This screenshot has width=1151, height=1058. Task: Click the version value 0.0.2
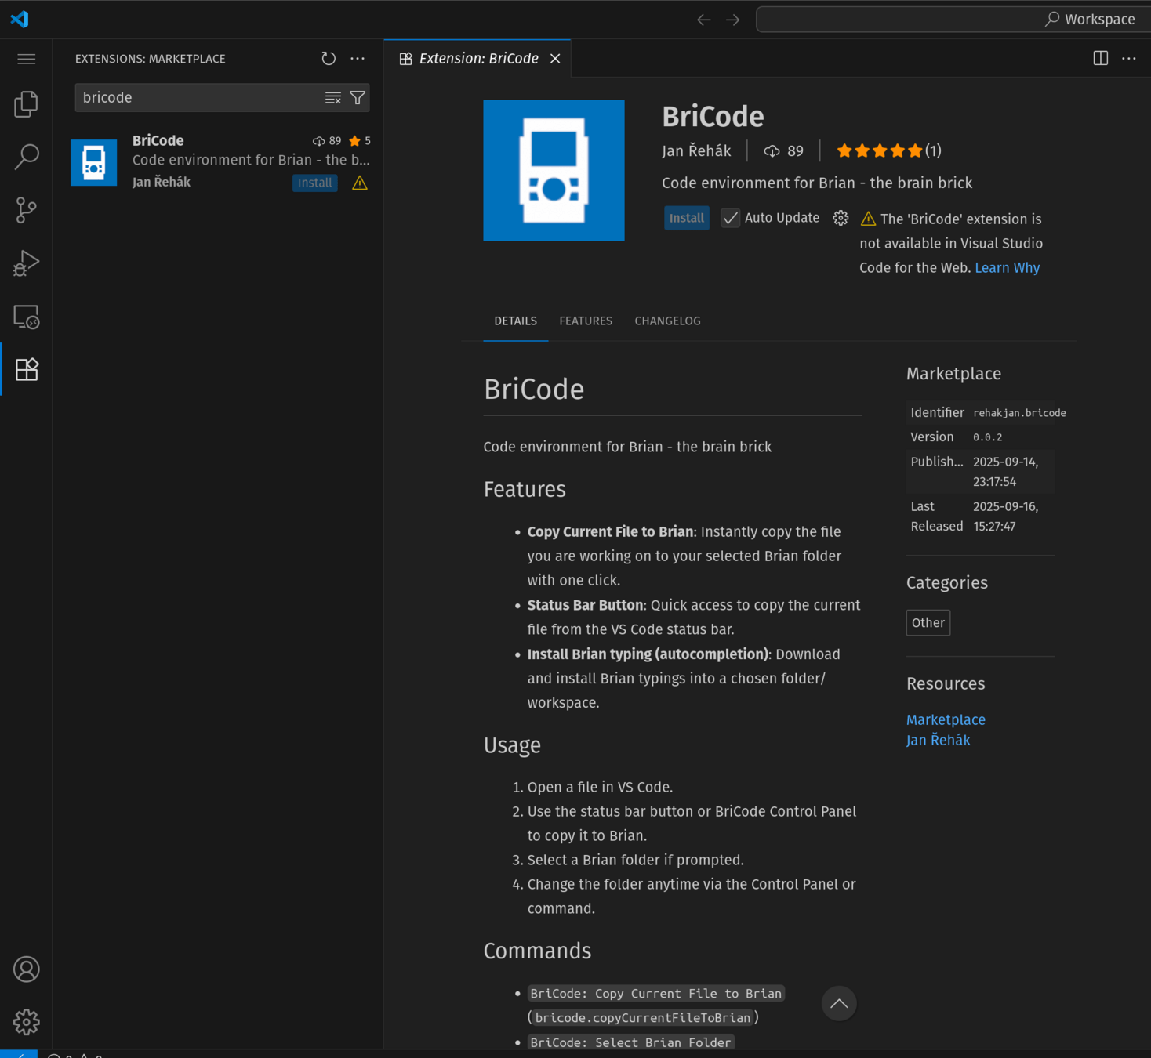coord(987,437)
